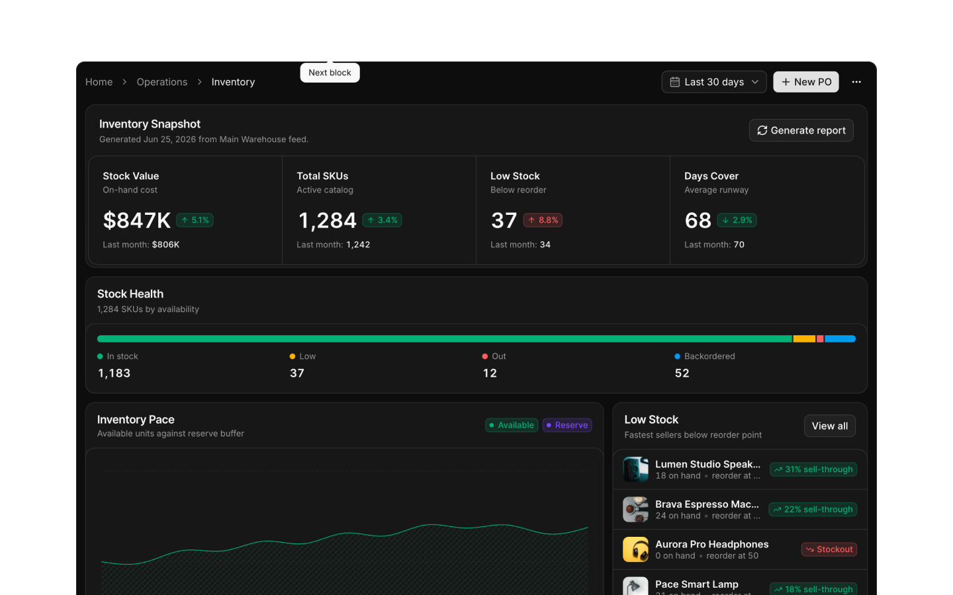This screenshot has height=595, width=953.
Task: Click the refresh icon on Generate report
Action: point(762,130)
